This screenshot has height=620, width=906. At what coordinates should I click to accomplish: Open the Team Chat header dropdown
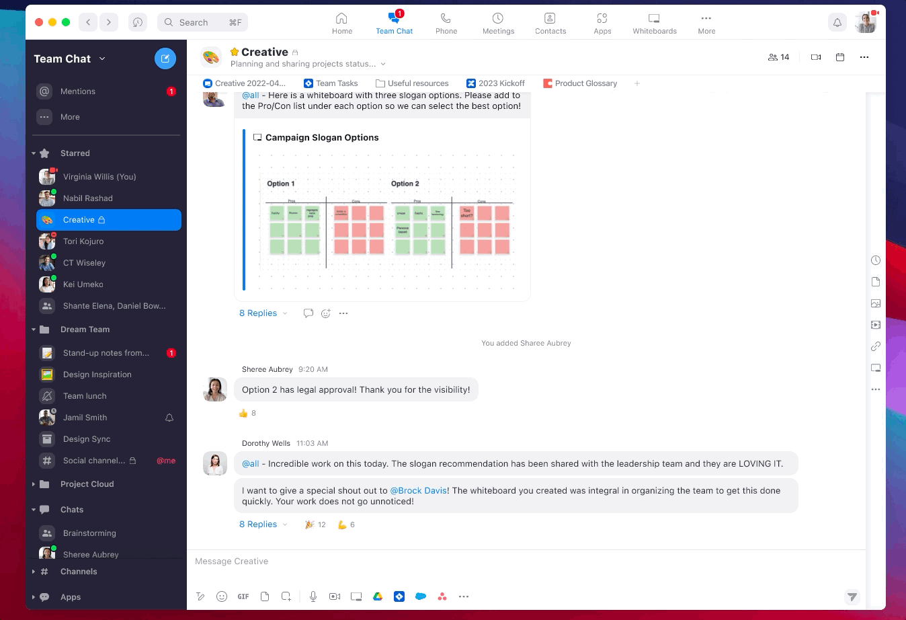[102, 59]
